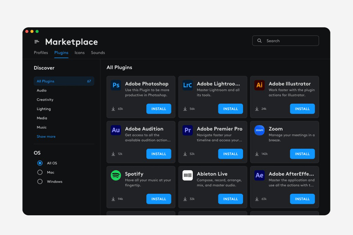Click the Adobe Premier Pro Pr icon
This screenshot has height=235, width=353.
pyautogui.click(x=187, y=130)
